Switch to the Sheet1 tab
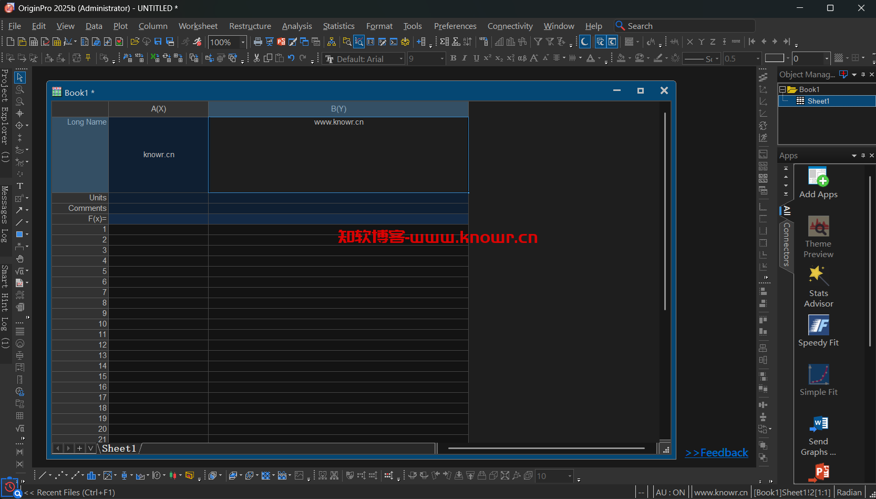 click(x=119, y=449)
